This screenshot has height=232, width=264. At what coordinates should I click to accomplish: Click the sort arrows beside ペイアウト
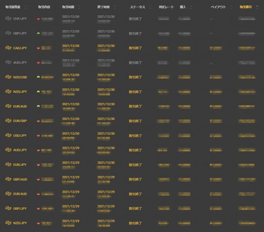231,7
